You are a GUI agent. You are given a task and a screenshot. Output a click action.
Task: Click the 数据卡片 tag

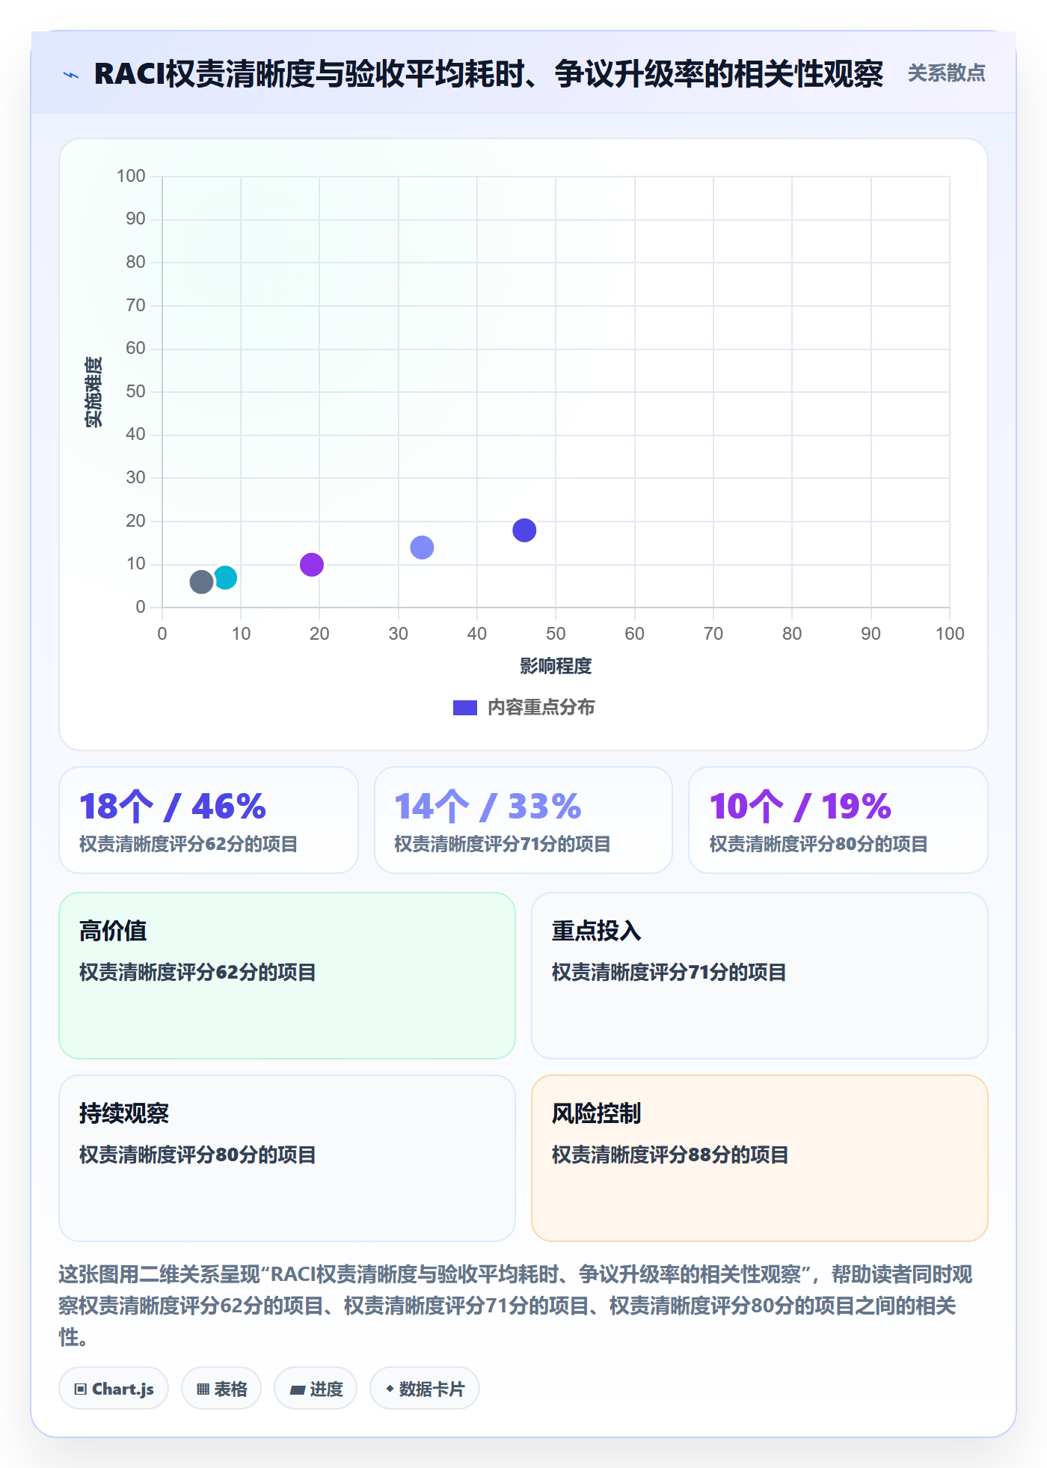425,1389
